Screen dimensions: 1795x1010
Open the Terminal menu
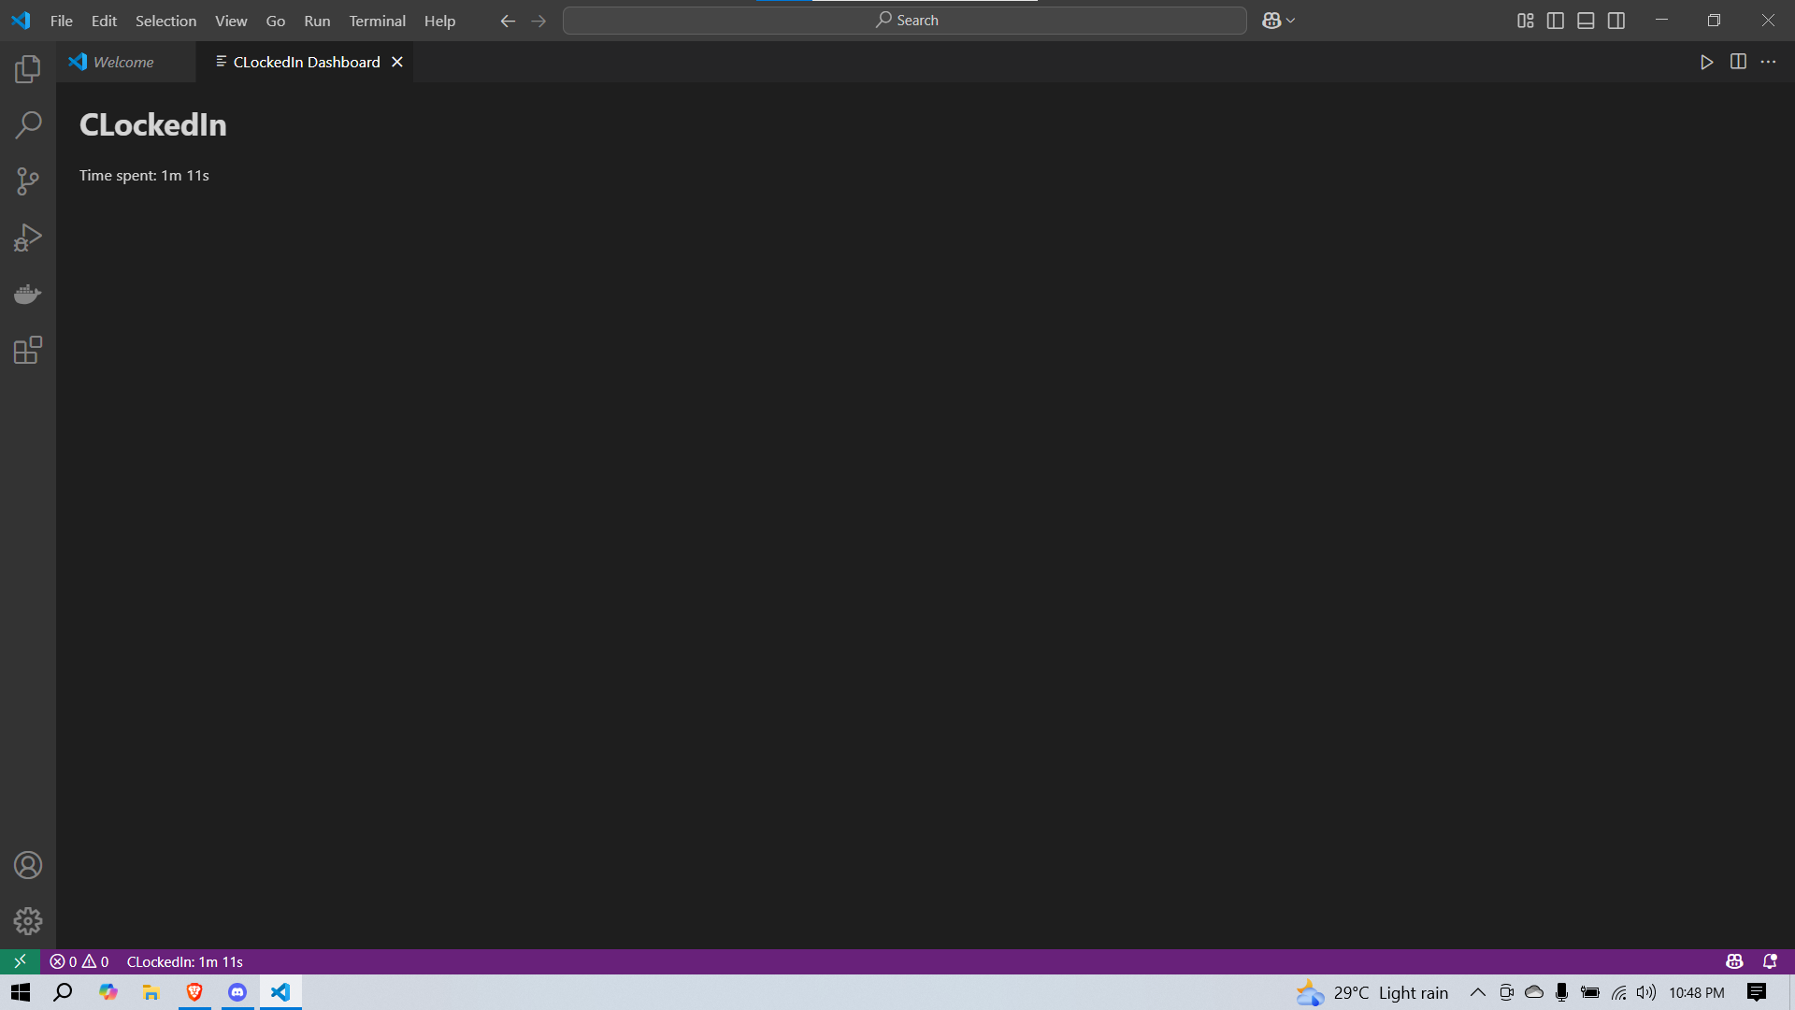point(377,21)
